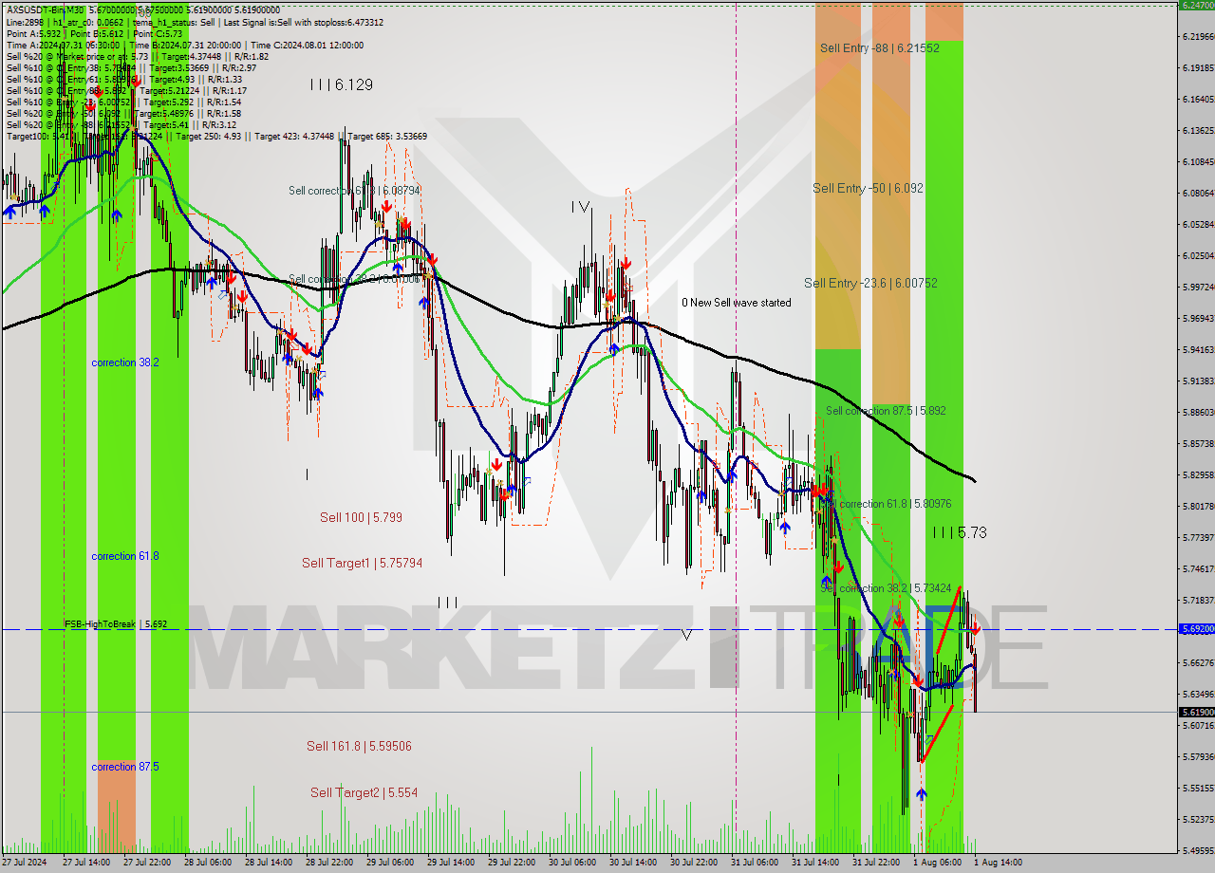Select the 'I V' wave label
1215x873 pixels.
(x=580, y=206)
